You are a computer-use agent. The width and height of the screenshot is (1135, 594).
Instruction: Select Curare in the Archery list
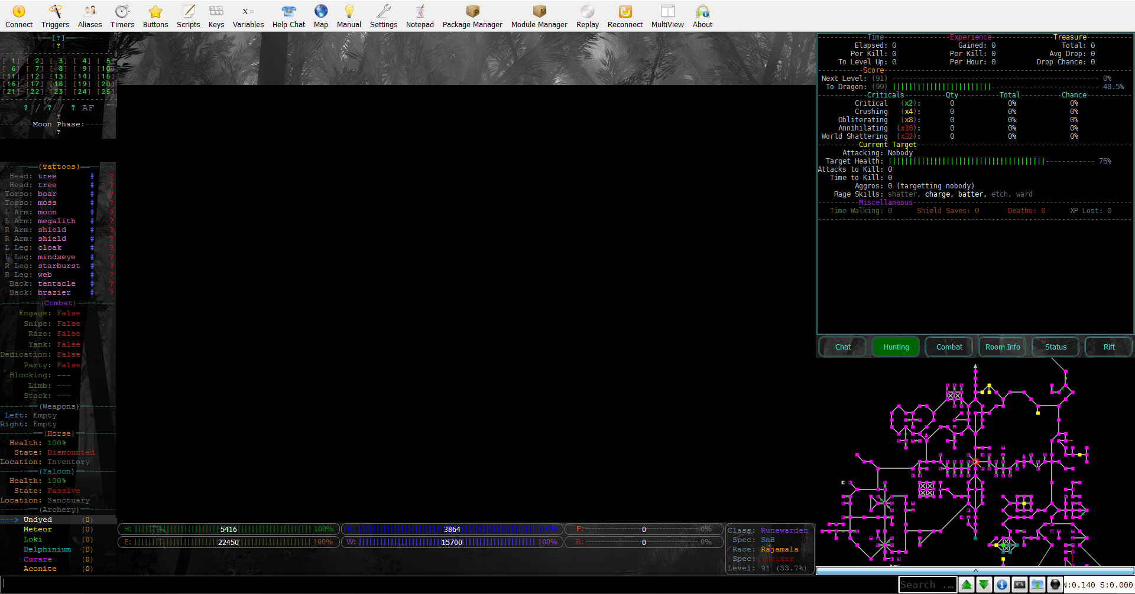click(x=38, y=560)
